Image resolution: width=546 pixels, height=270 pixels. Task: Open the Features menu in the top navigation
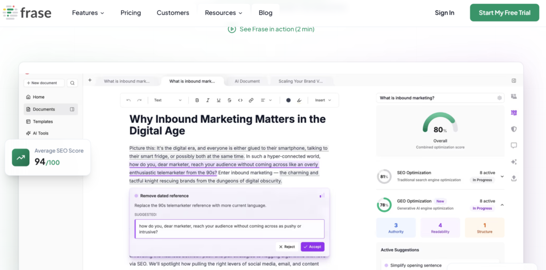click(88, 13)
